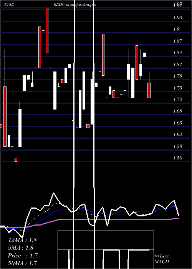The image size is (192, 269).
Task: Click the BEDU munafasutra.pro title text
Action: click(x=75, y=5)
